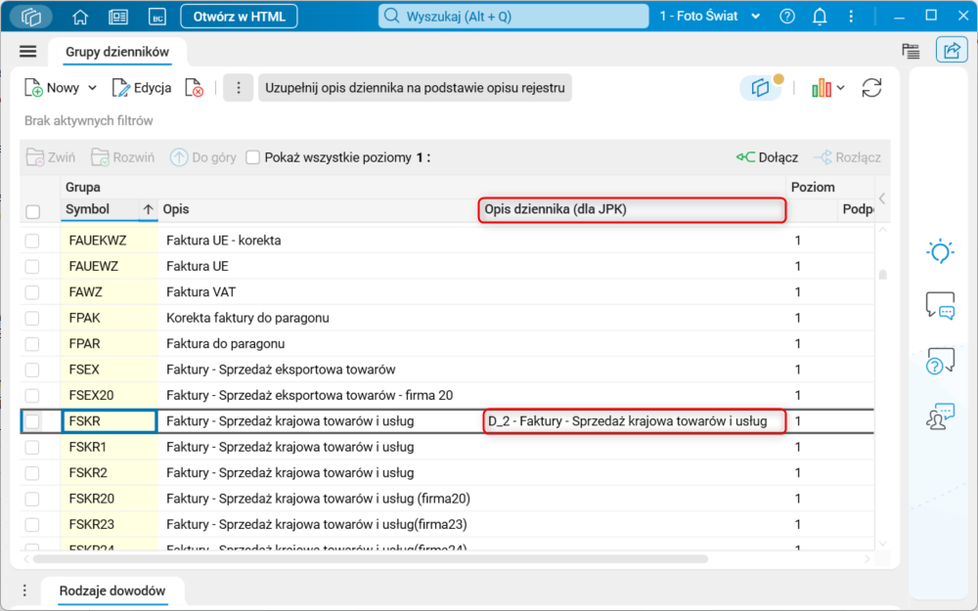Image resolution: width=978 pixels, height=611 pixels.
Task: Open the help question mark icon
Action: 787,17
